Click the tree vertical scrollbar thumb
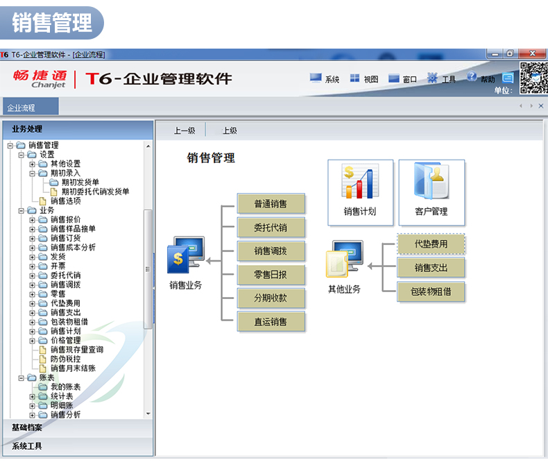 point(148,269)
